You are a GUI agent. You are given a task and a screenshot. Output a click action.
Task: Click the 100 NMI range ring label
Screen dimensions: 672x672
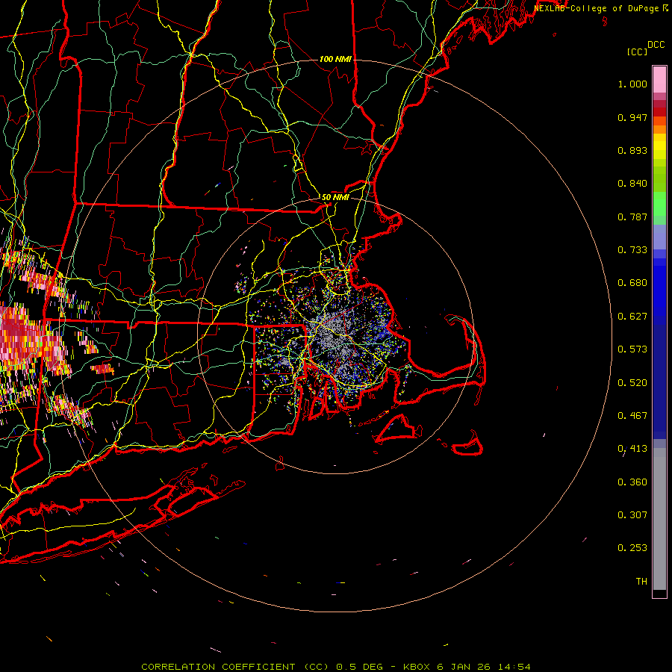335,59
